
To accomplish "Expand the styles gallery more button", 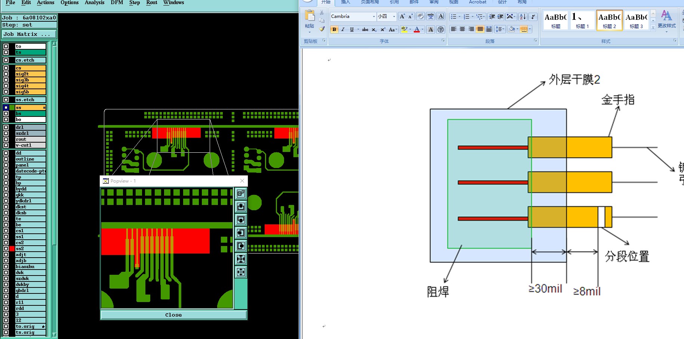I will (653, 27).
